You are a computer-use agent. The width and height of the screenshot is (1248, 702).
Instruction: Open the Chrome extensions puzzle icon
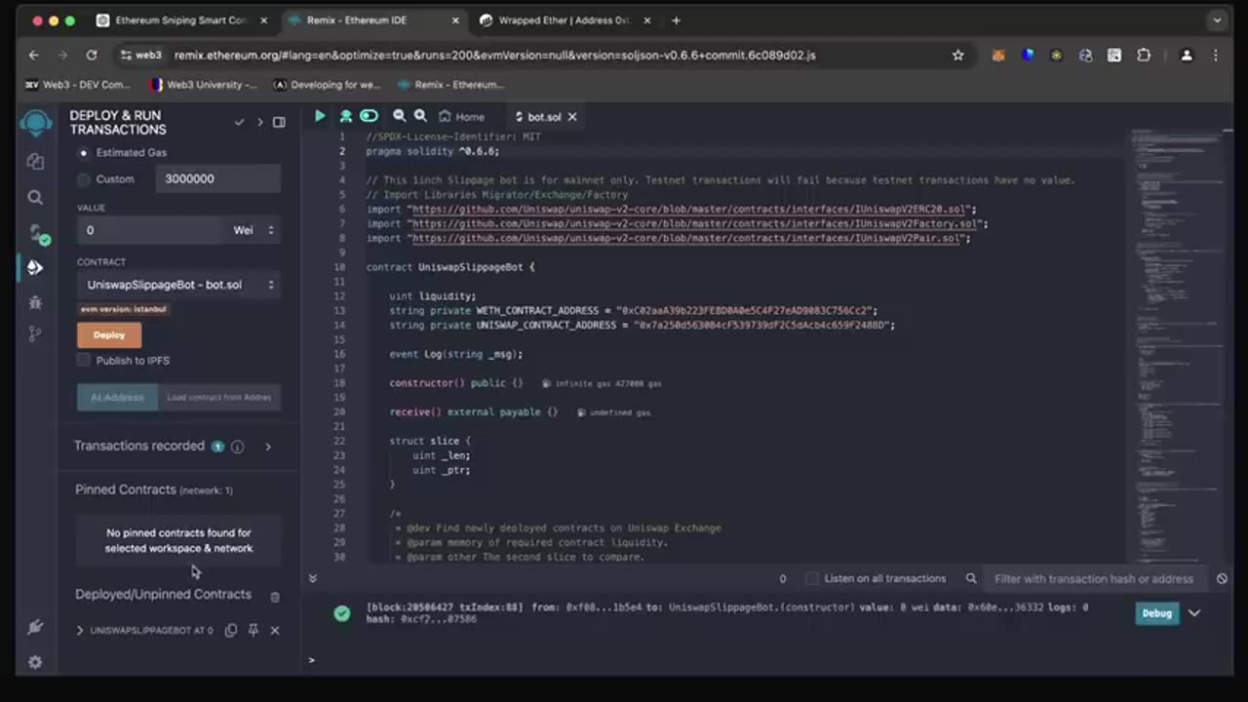(1144, 56)
